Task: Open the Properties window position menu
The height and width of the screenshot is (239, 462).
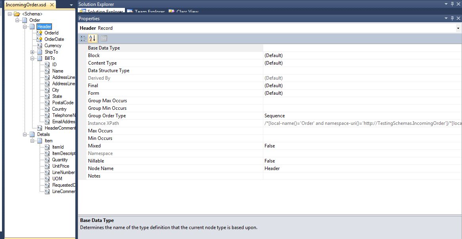Action: pyautogui.click(x=446, y=18)
